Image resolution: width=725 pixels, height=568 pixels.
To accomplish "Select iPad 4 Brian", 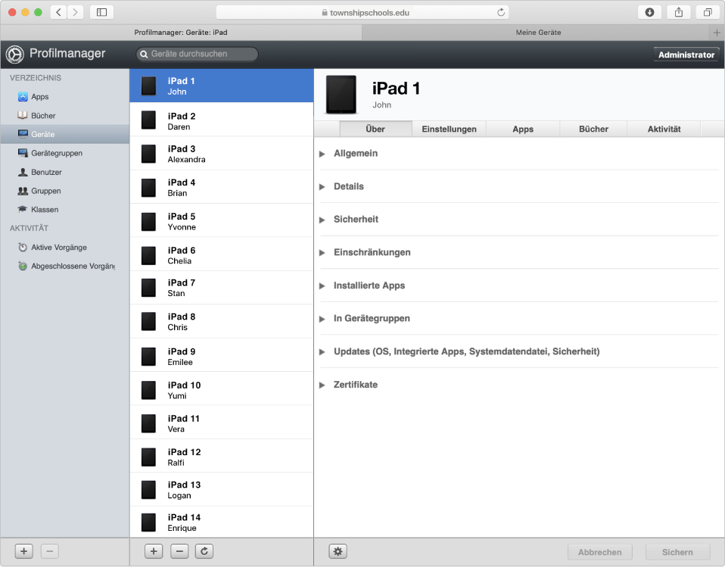I will tap(222, 187).
